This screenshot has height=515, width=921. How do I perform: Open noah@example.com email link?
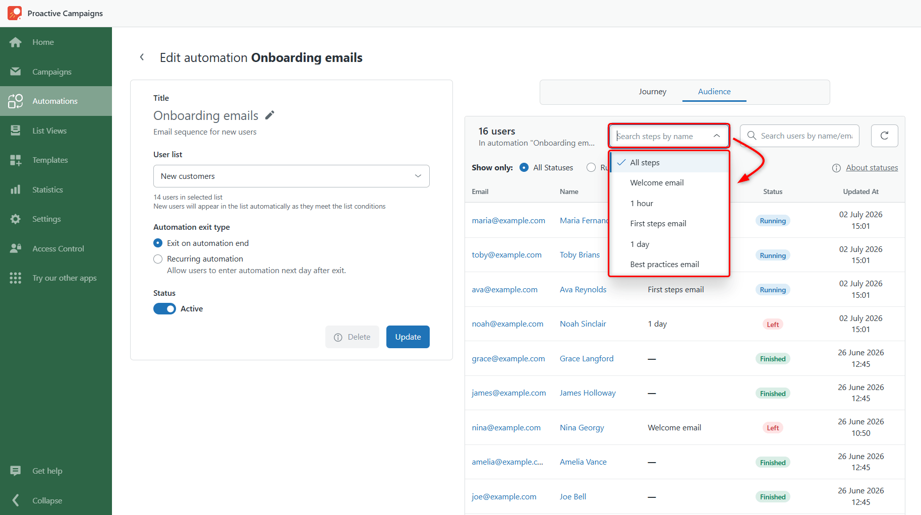(507, 324)
